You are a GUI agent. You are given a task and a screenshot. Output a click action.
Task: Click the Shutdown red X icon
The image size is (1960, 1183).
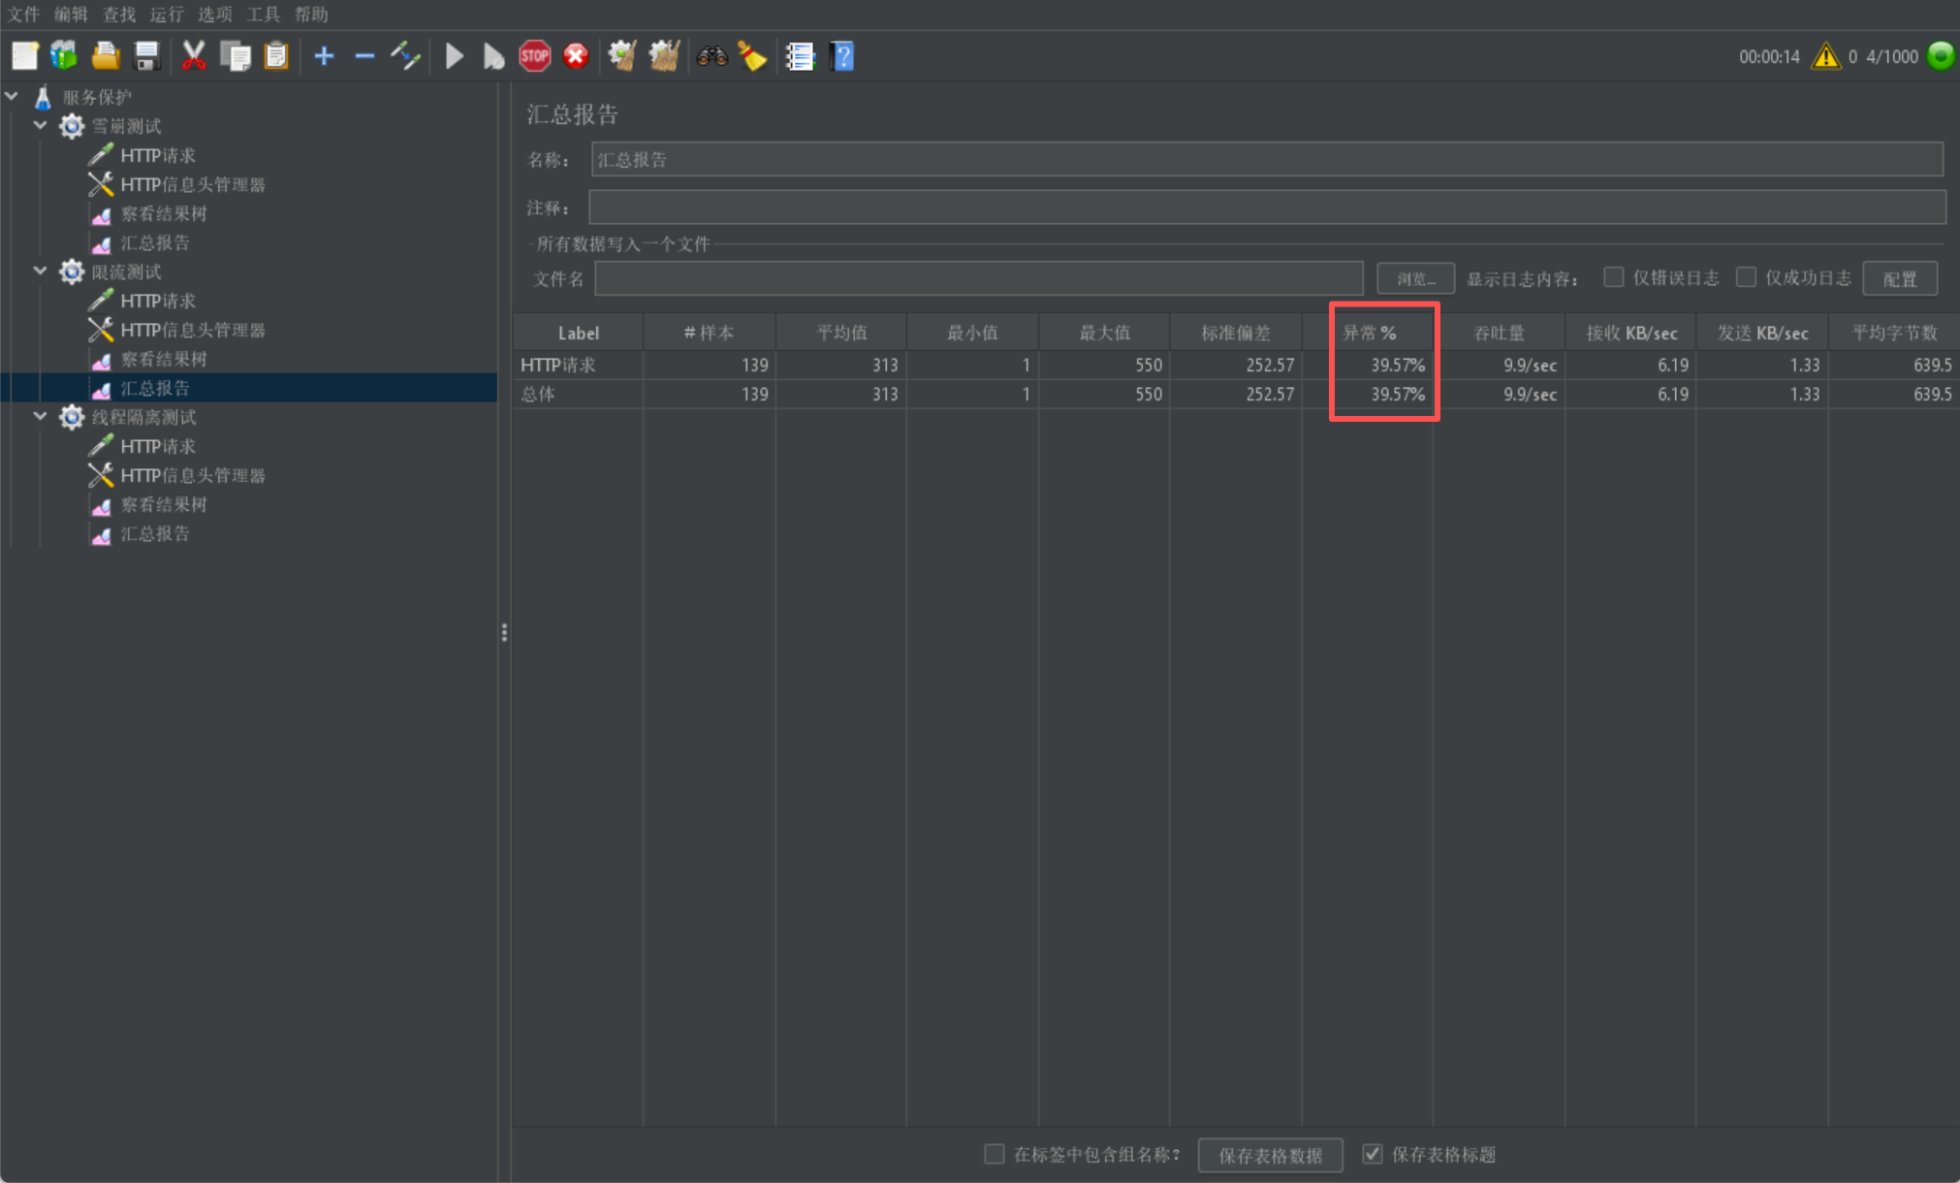[576, 56]
